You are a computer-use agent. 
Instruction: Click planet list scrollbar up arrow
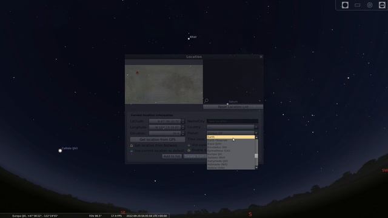click(256, 137)
